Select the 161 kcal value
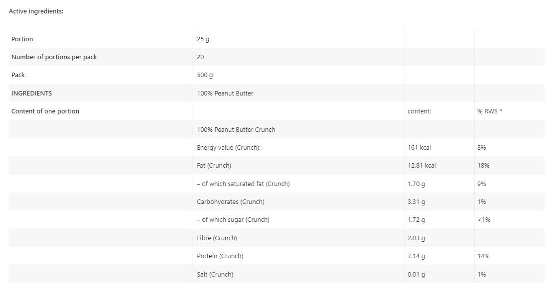The width and height of the screenshot is (551, 289). [419, 147]
